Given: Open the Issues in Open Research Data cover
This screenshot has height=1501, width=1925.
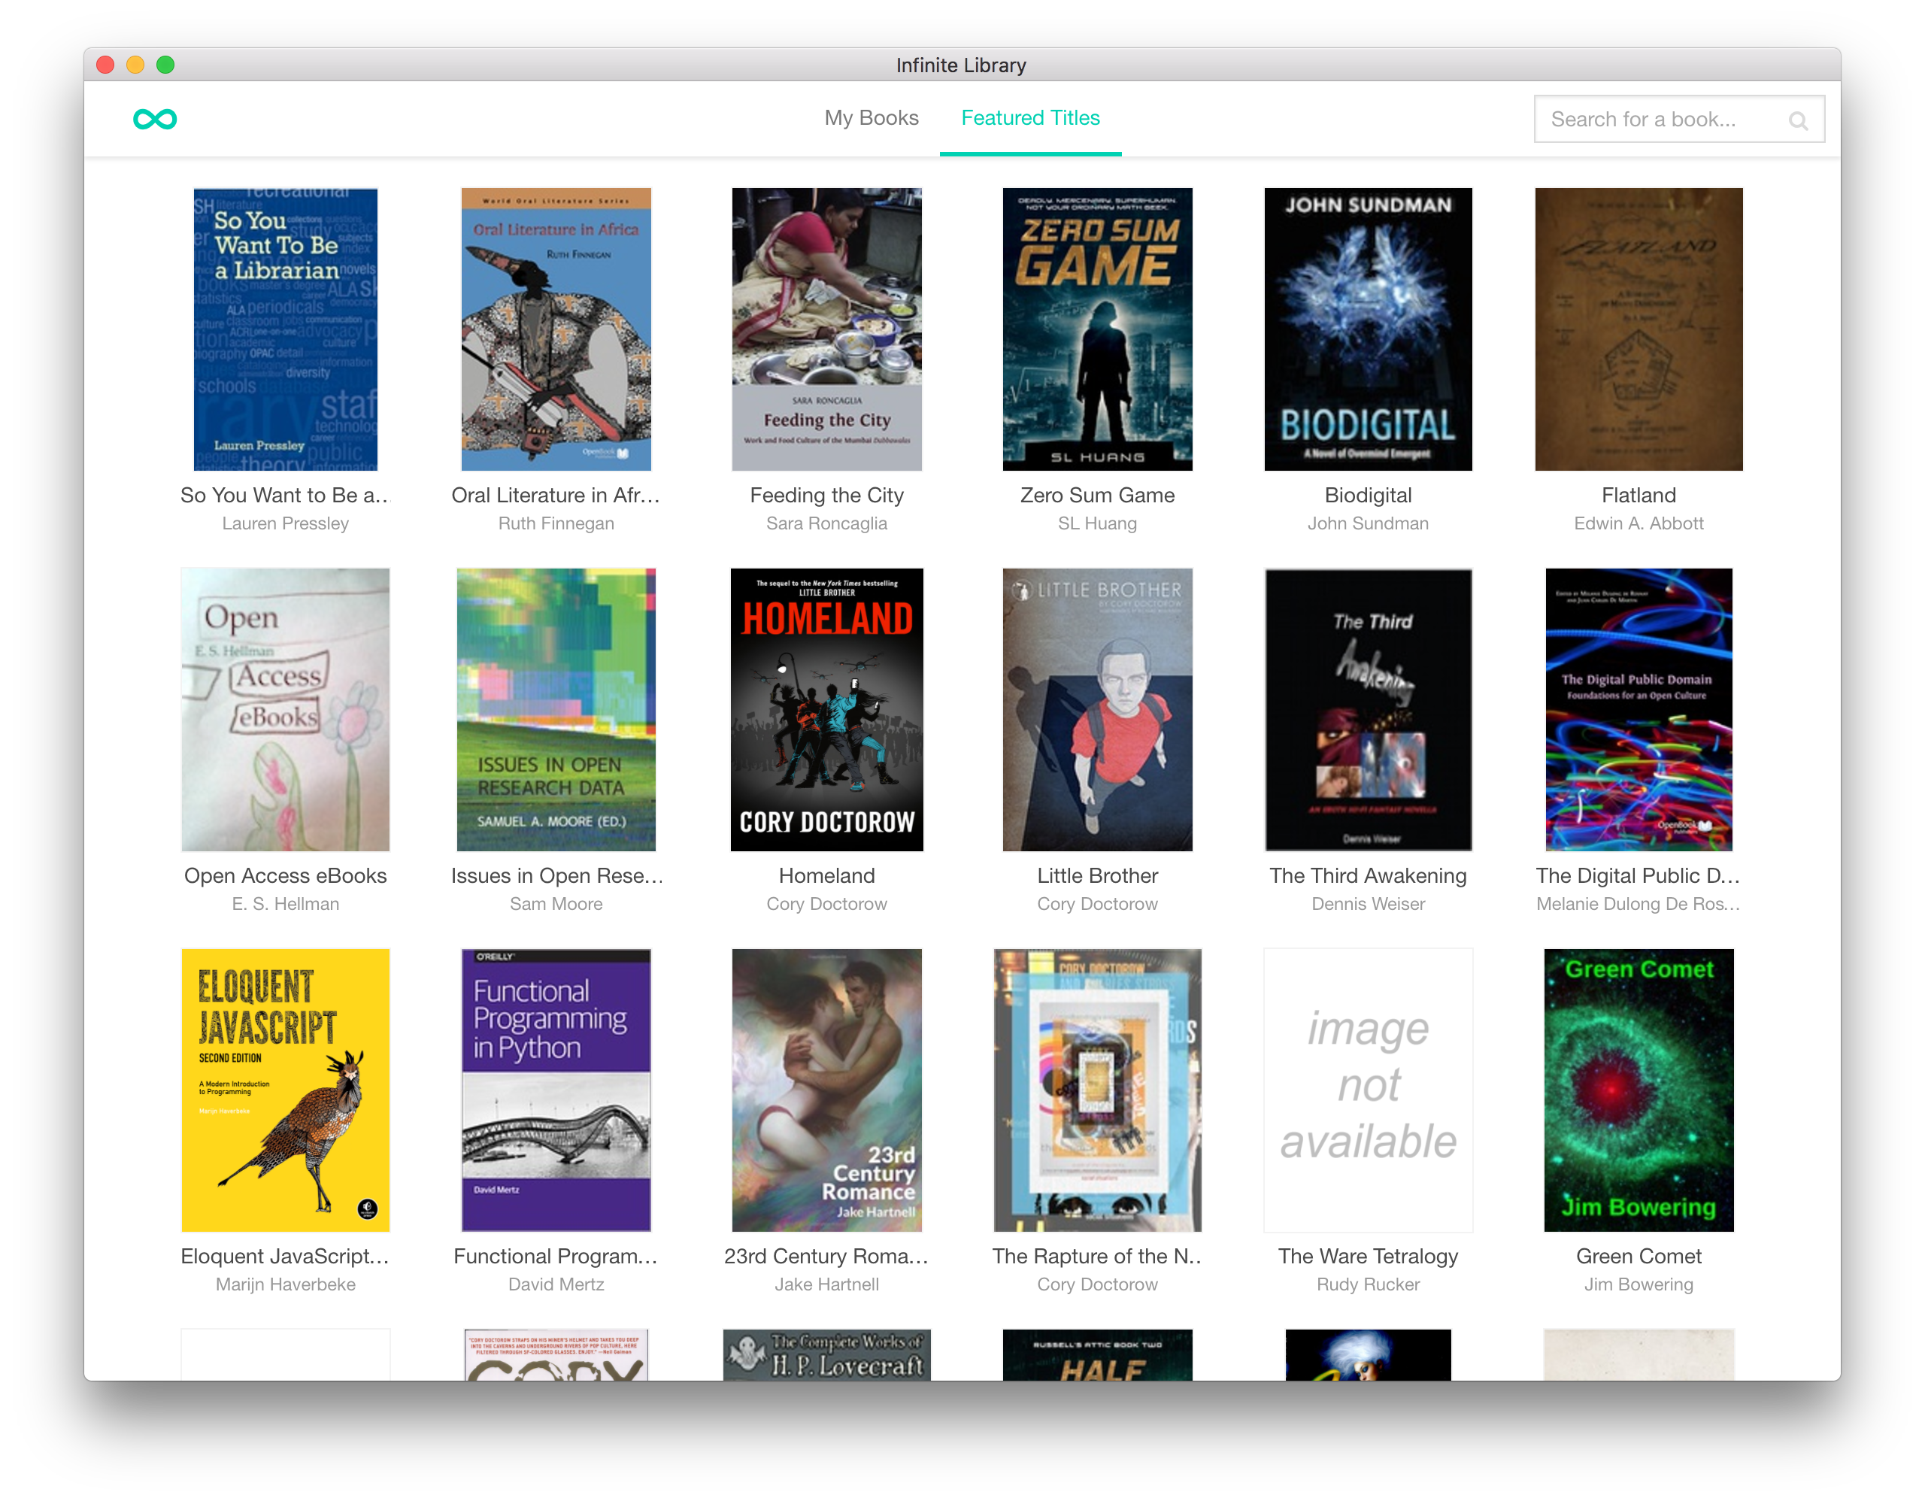Looking at the screenshot, I should pyautogui.click(x=555, y=709).
